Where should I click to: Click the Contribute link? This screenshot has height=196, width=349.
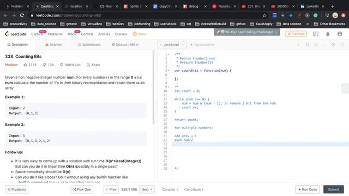coord(194,189)
